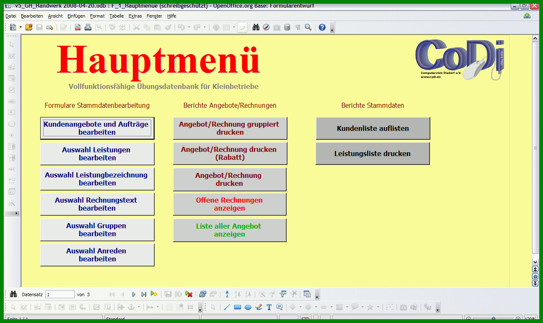Open the Ansicht menu

point(55,16)
